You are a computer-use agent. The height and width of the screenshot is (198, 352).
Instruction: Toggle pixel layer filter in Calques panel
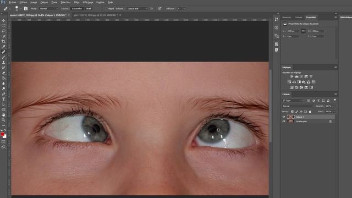[309, 101]
